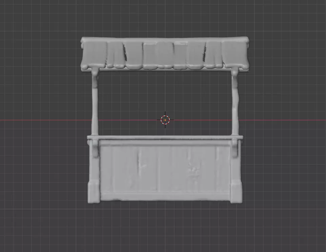Viewport: 326px width, 252px height.
Task: Click the stall's left support post
Action: [95, 102]
